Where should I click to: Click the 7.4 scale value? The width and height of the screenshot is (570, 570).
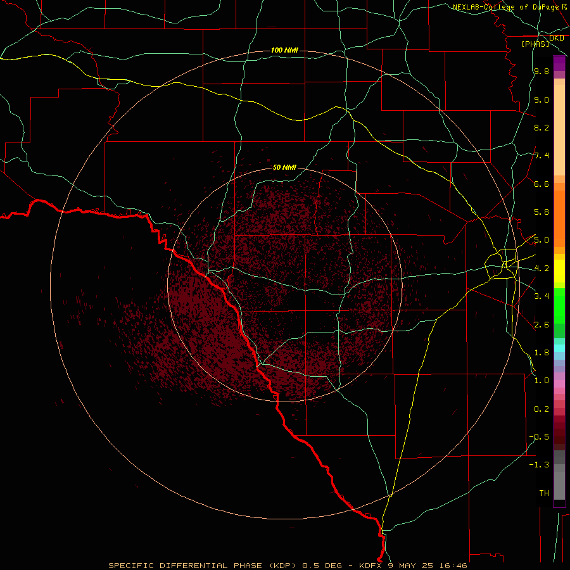541,156
